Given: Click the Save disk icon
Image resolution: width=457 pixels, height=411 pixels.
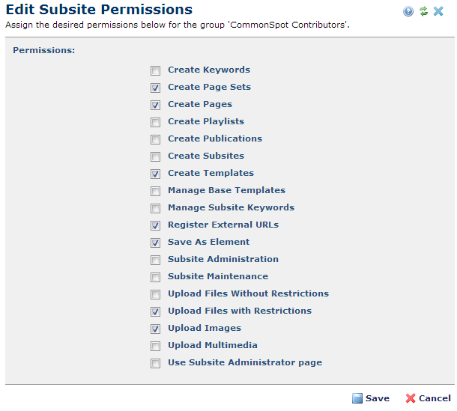Looking at the screenshot, I should [x=357, y=398].
